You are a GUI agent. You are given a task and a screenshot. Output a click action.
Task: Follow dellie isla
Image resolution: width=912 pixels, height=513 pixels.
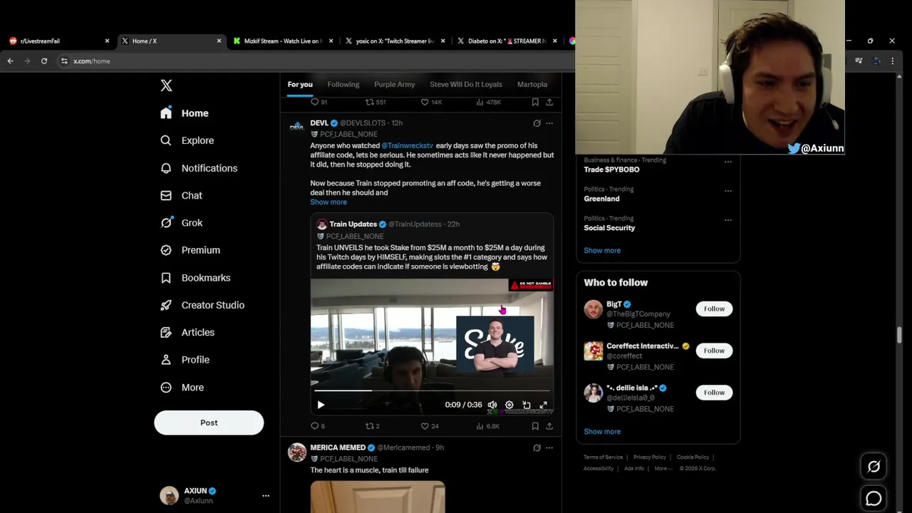click(714, 393)
